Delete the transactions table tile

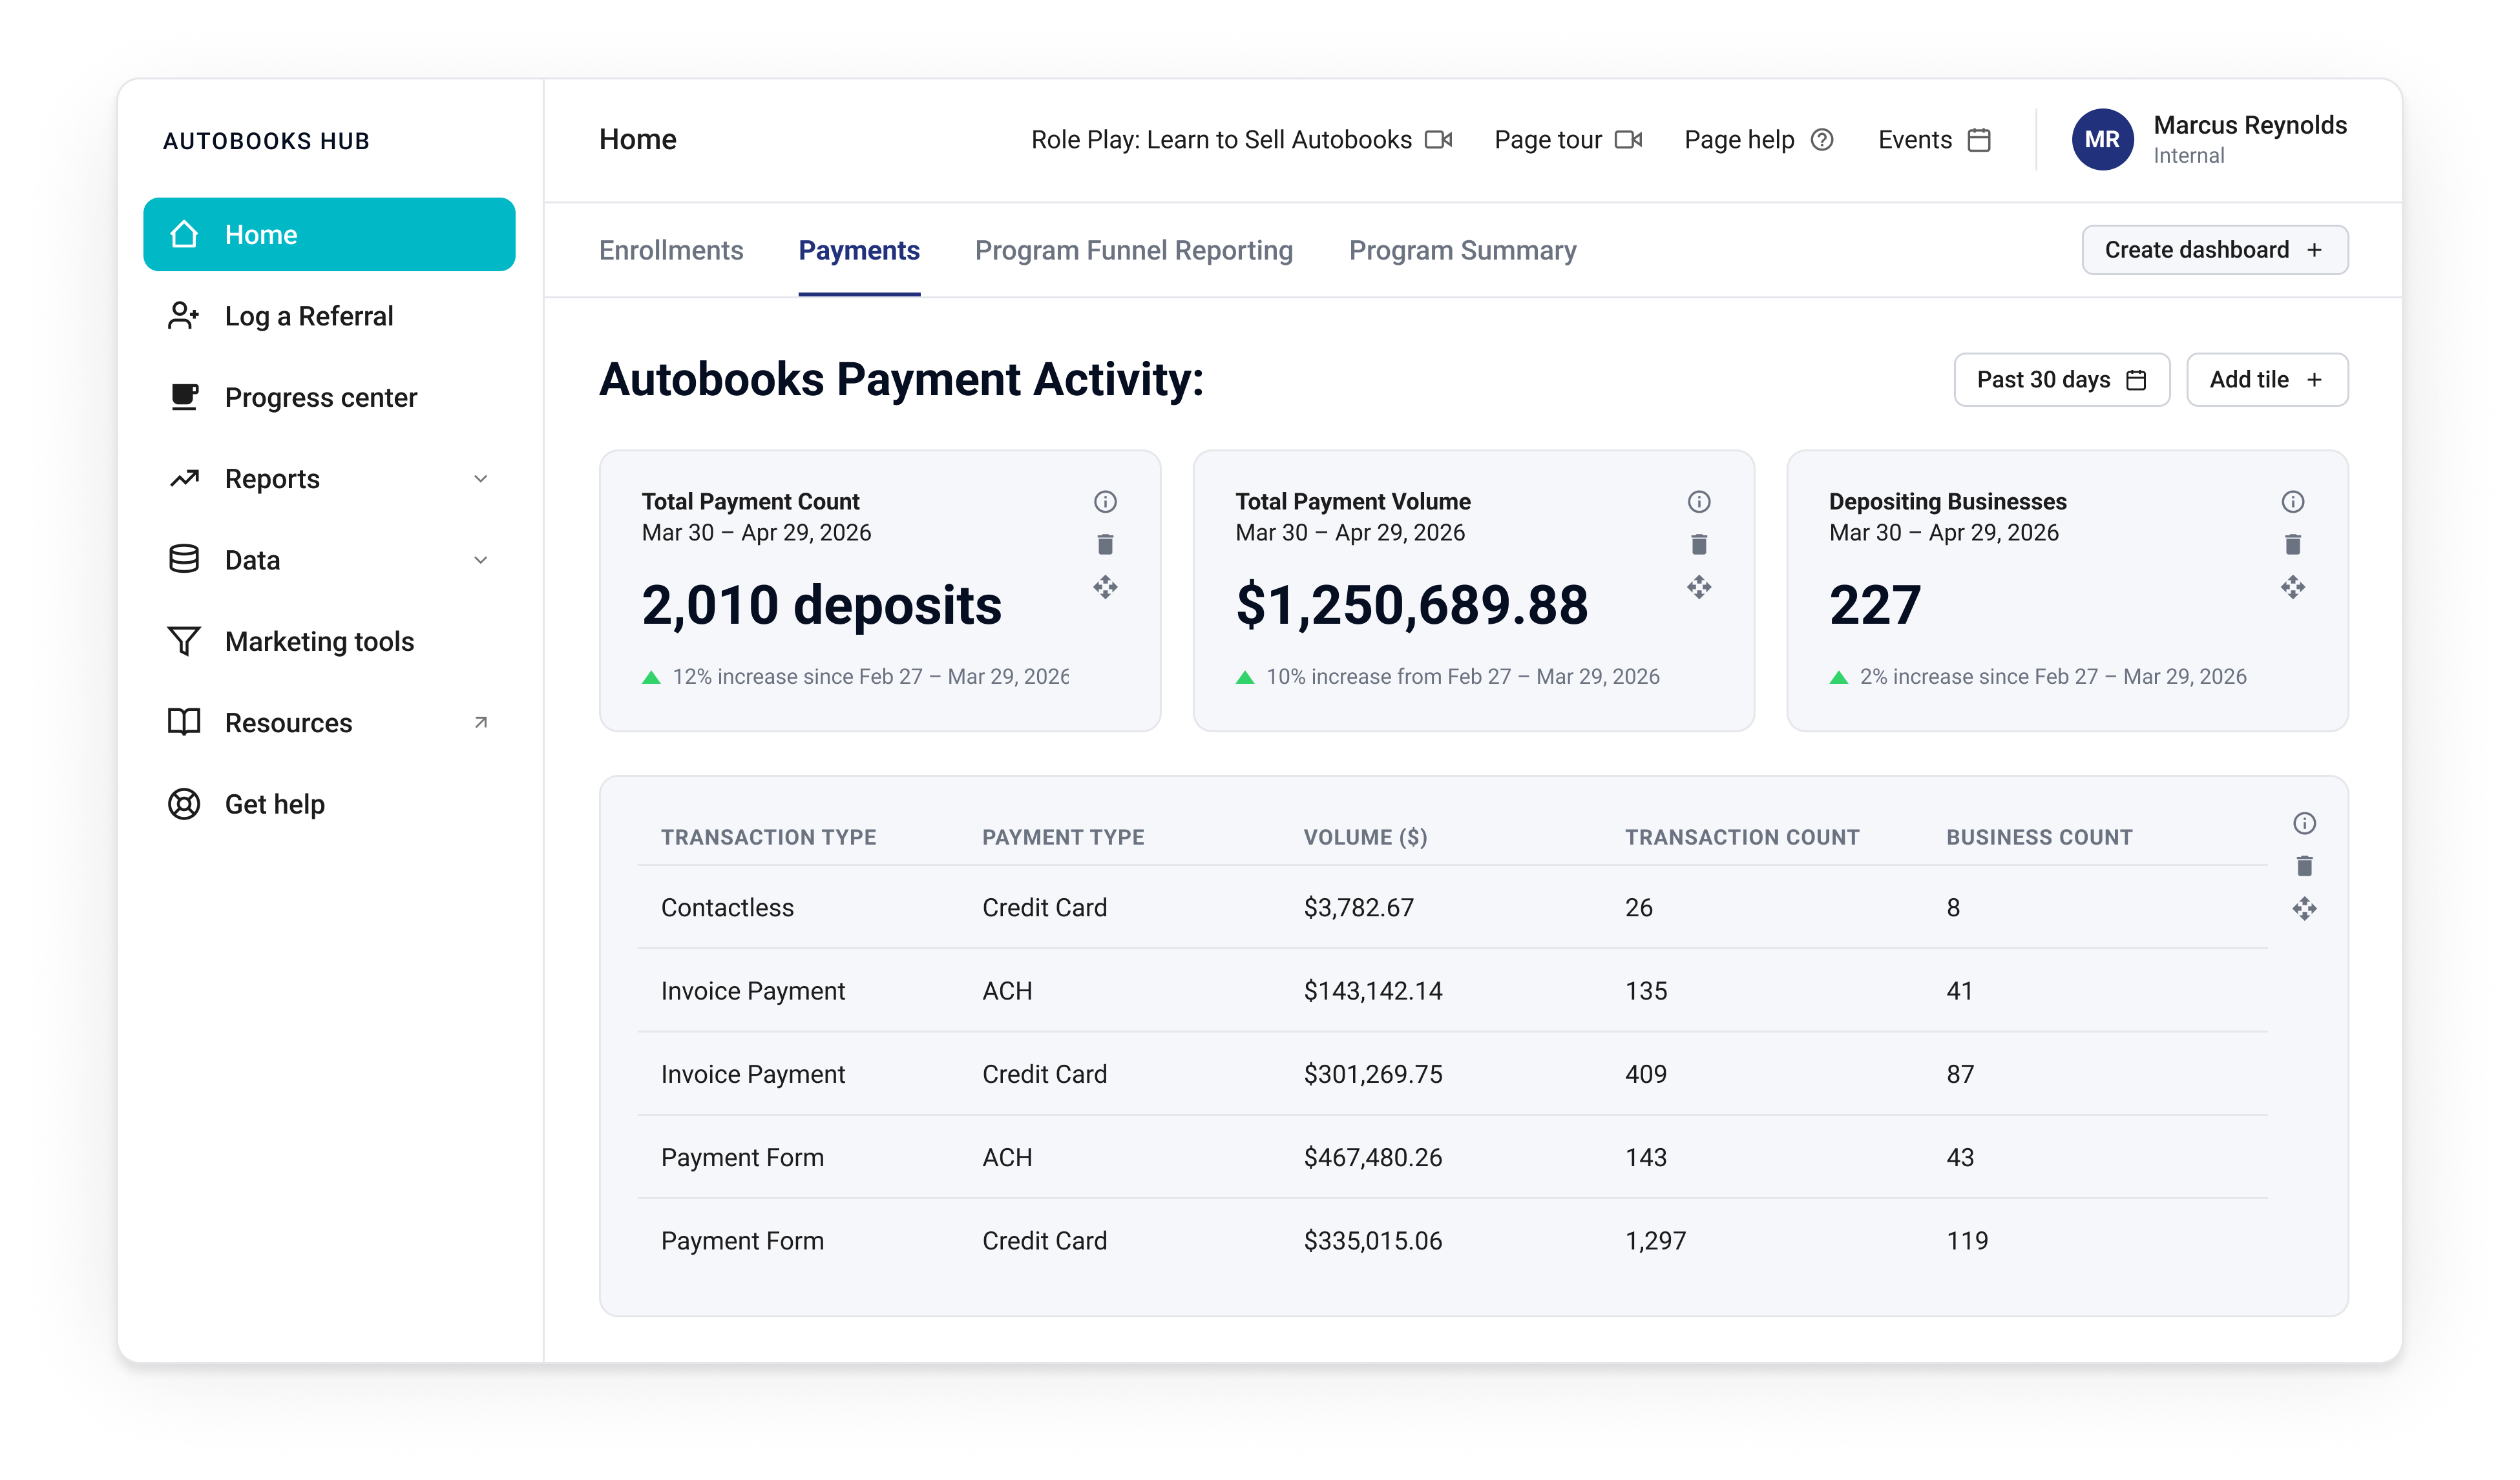click(2304, 867)
